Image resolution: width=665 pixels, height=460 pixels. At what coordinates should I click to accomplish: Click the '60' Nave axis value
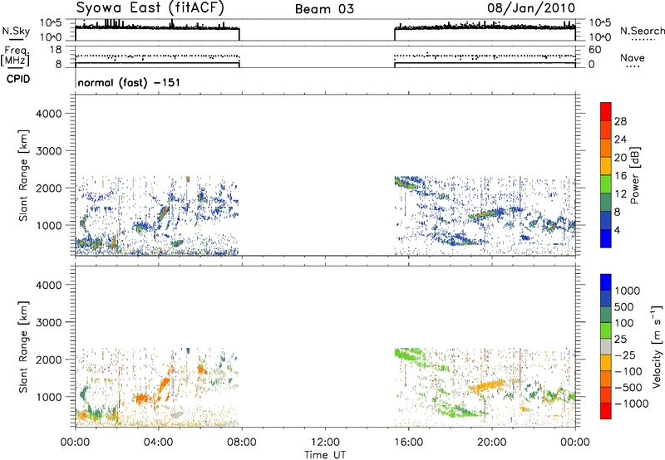(594, 50)
